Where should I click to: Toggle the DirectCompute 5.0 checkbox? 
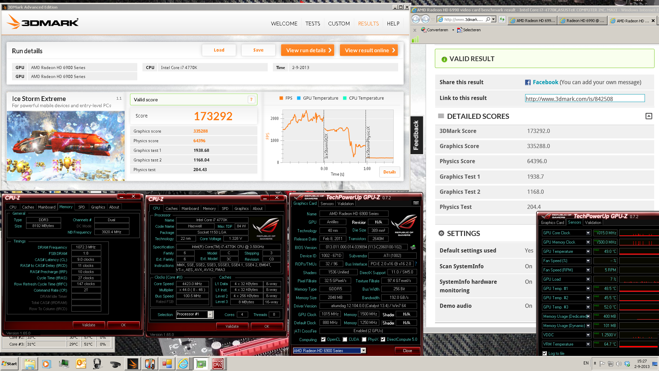pyautogui.click(x=383, y=339)
